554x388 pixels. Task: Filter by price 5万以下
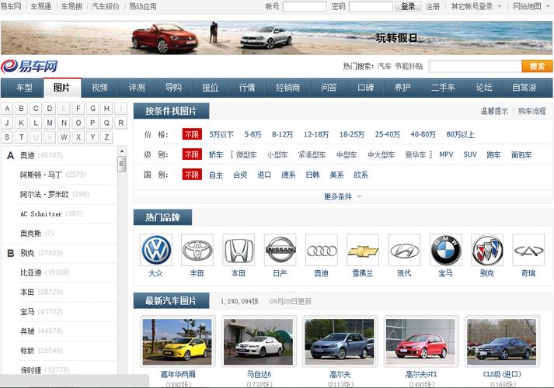pos(221,134)
